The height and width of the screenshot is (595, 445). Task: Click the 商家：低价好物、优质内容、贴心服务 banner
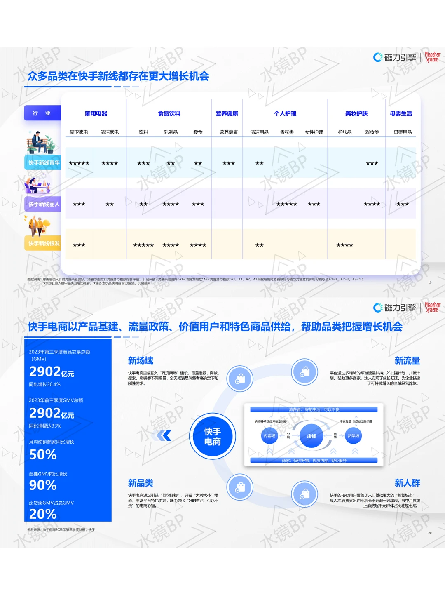[314, 461]
